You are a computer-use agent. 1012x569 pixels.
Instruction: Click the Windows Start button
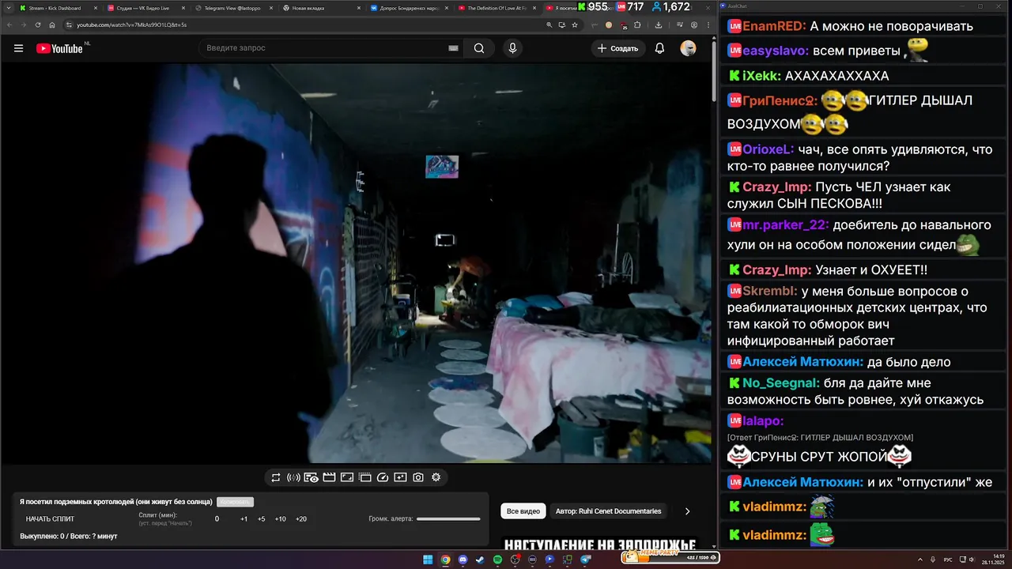[428, 560]
